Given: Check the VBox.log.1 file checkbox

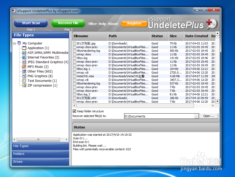Looking at the screenshot, I should [74, 69].
